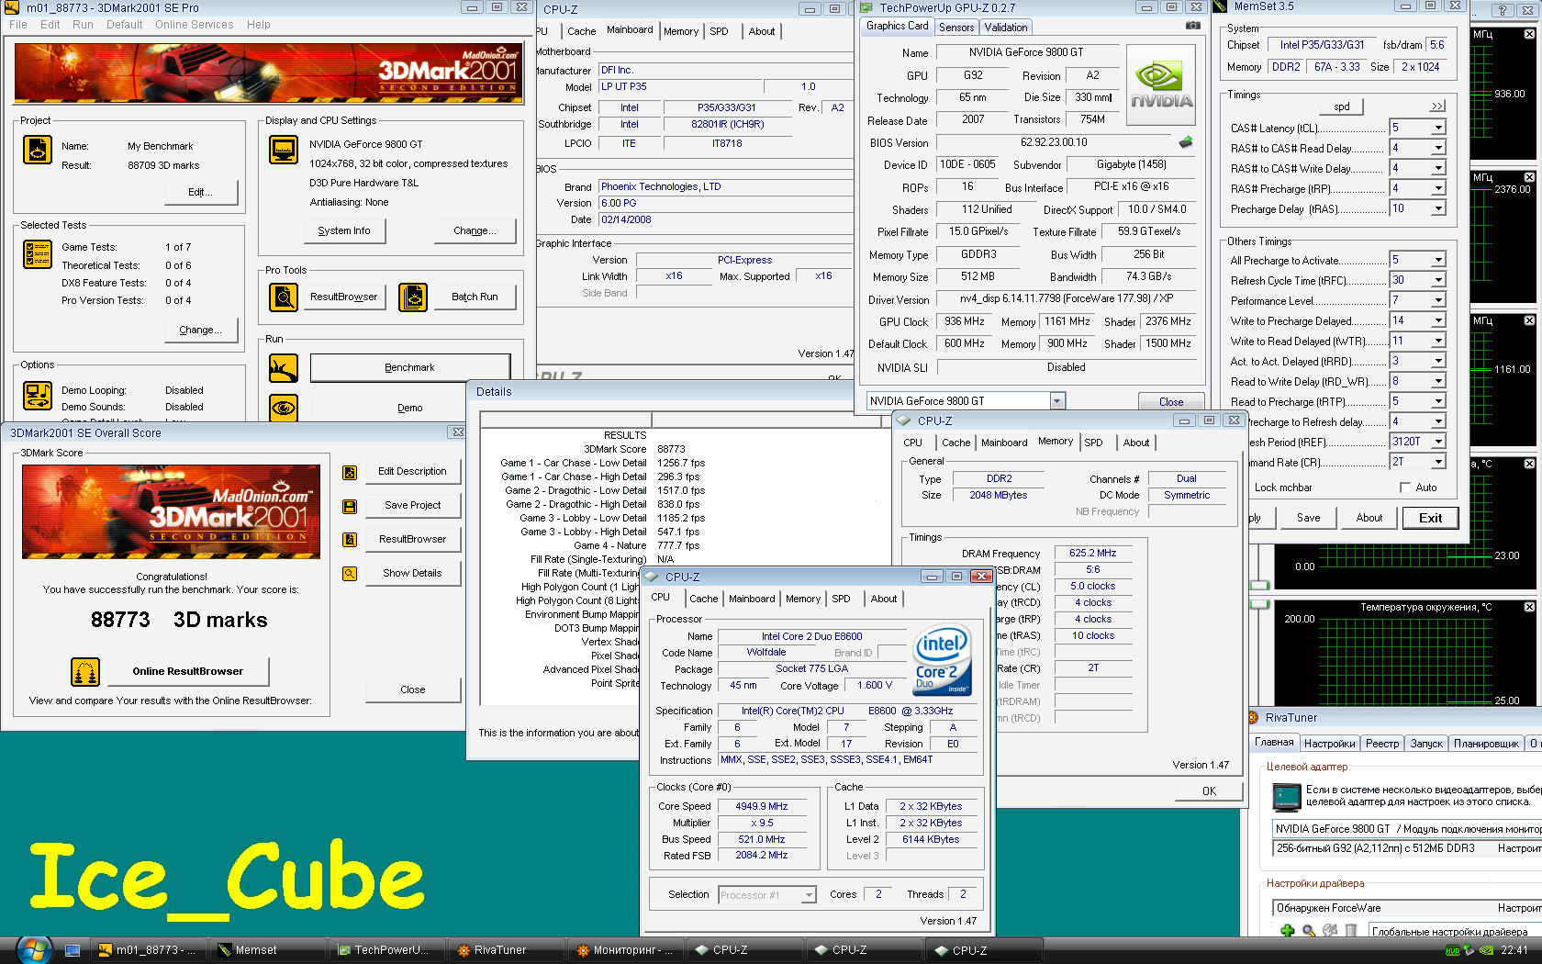Click the Intel Core 2 Duo logo
The width and height of the screenshot is (1542, 964).
pos(942,658)
